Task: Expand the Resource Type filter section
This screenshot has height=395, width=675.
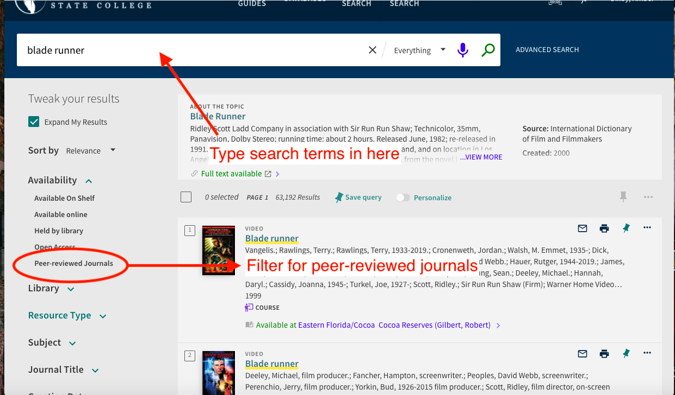Action: click(x=67, y=315)
